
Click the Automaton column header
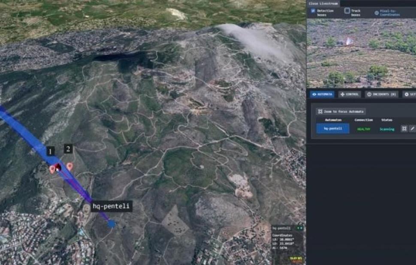tap(333, 120)
